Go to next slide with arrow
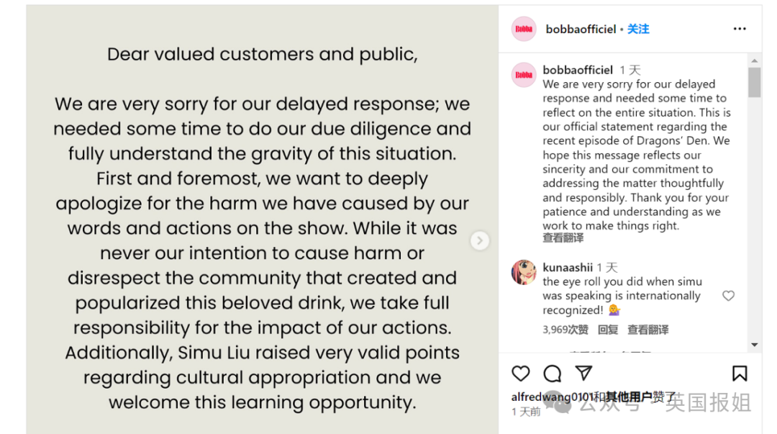The width and height of the screenshot is (777, 434). [480, 240]
